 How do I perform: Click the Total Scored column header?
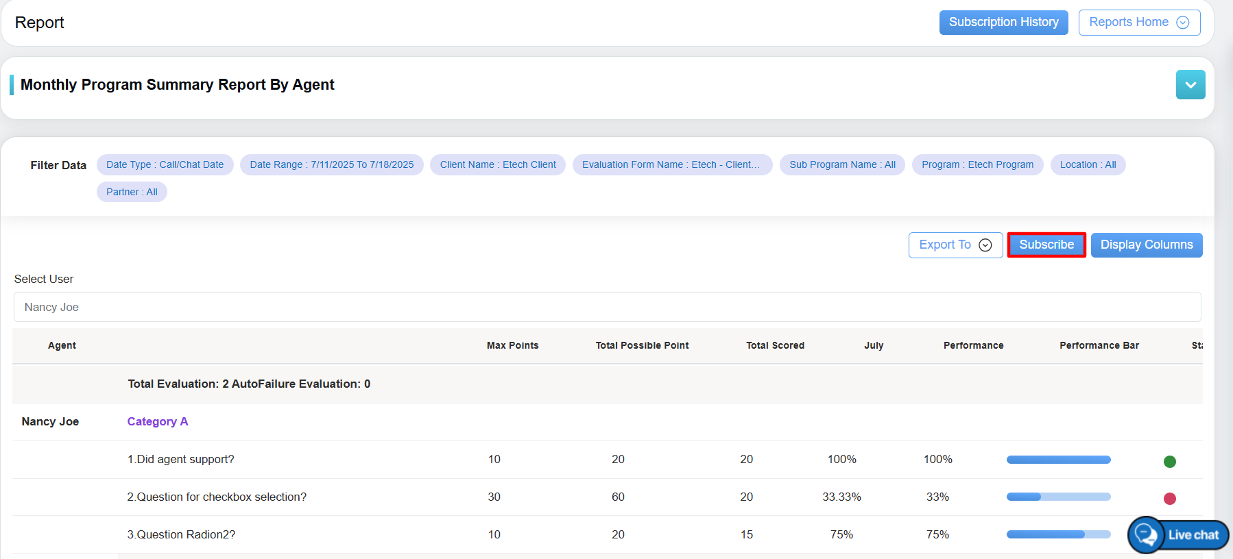tap(775, 346)
